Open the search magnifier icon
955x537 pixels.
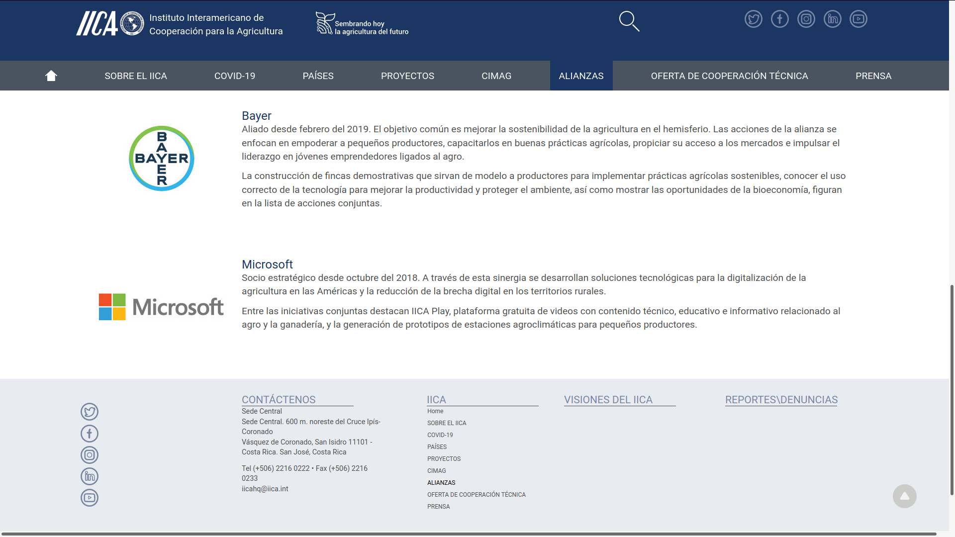629,21
